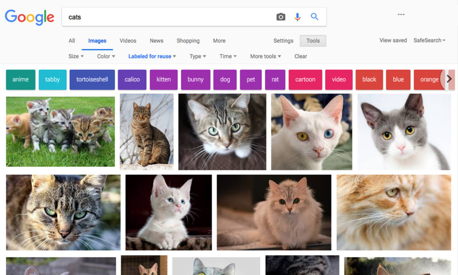The height and width of the screenshot is (275, 458).
Task: Toggle the Tools panel
Action: coord(313,41)
